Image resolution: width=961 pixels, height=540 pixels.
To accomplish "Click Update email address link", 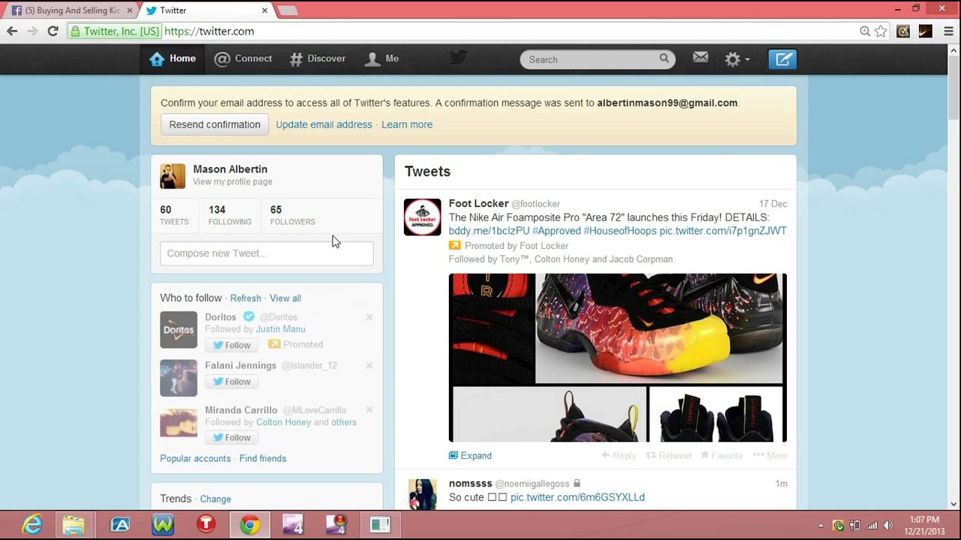I will coord(324,124).
